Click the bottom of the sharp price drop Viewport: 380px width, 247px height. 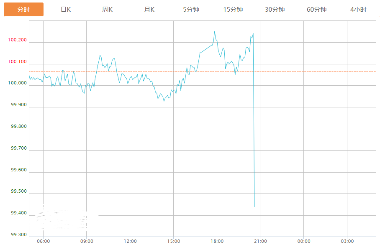[x=254, y=206]
